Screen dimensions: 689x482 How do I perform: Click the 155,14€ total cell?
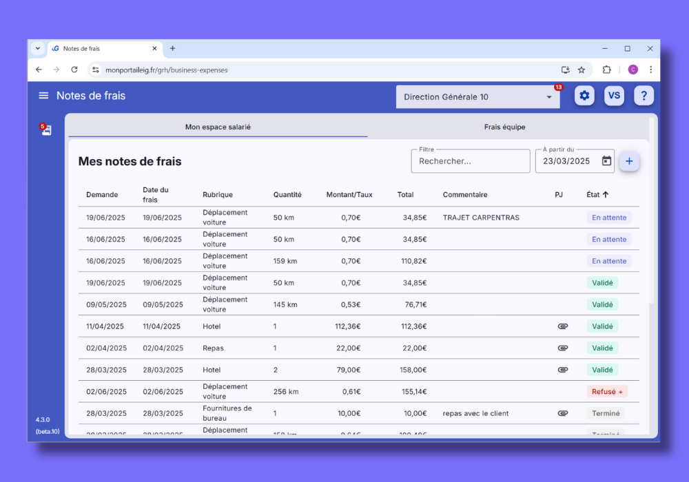(414, 392)
